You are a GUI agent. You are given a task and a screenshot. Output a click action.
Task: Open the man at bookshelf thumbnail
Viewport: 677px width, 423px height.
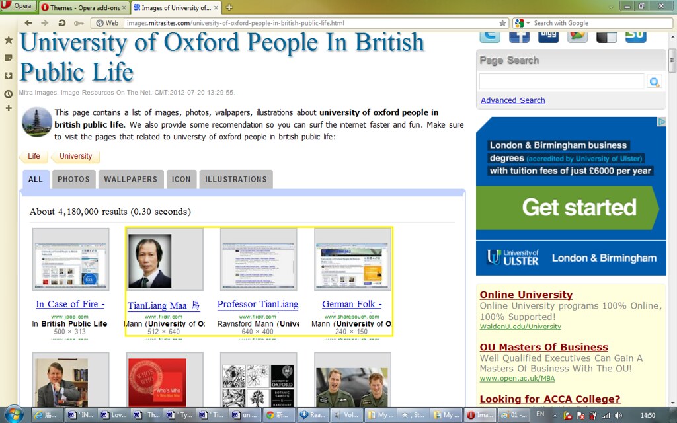tap(71, 381)
